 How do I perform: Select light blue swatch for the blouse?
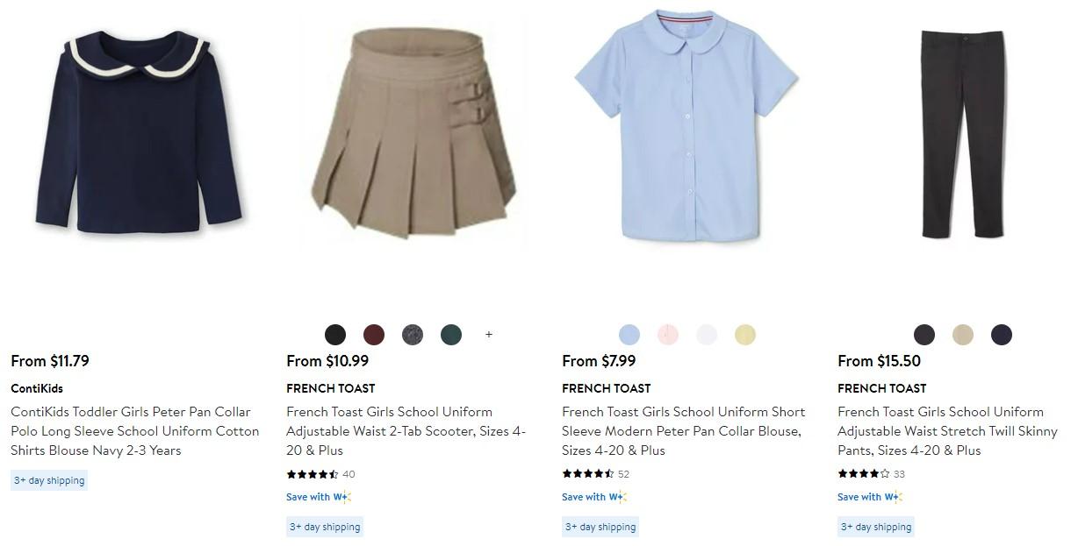pos(629,335)
